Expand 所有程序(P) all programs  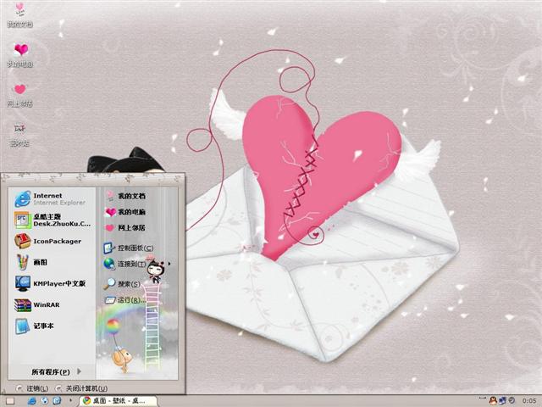pyautogui.click(x=57, y=371)
